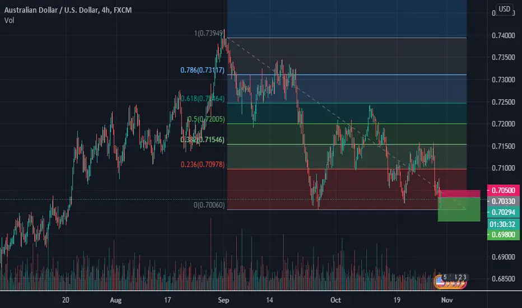The height and width of the screenshot is (308, 522).
Task: Click the red 0.70500 stop-loss price label
Action: point(504,190)
